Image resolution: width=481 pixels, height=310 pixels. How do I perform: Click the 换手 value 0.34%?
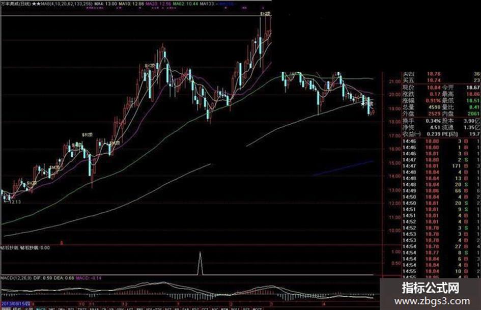[433, 121]
